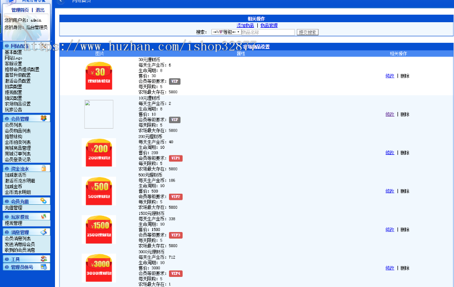Viewport: 454px width, 287px height.
Task: Click the 退出 logout link
Action: point(40,10)
